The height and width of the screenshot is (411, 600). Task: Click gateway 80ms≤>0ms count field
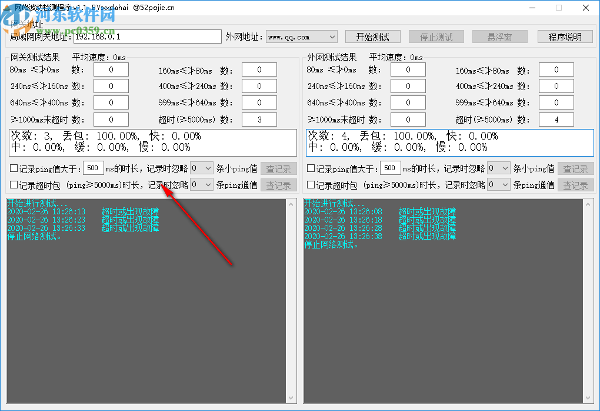tap(111, 69)
